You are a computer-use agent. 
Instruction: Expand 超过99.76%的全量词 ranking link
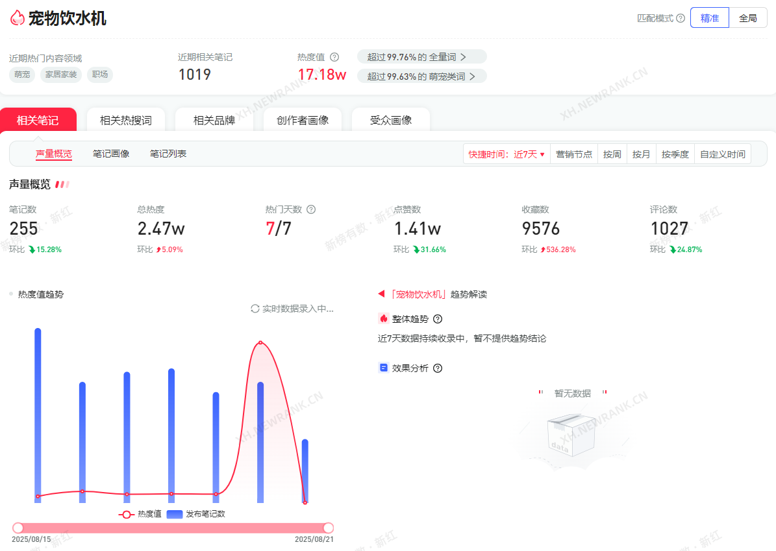[x=421, y=57]
